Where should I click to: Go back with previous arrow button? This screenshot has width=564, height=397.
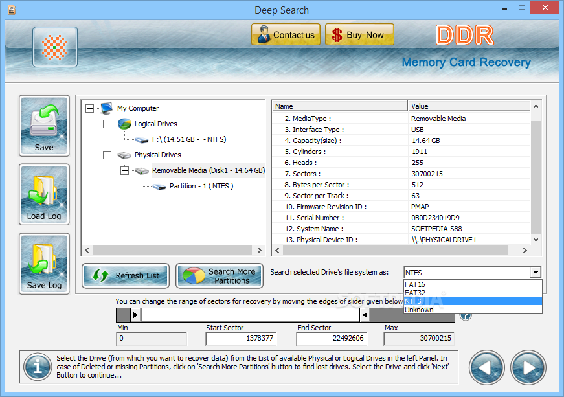click(487, 367)
